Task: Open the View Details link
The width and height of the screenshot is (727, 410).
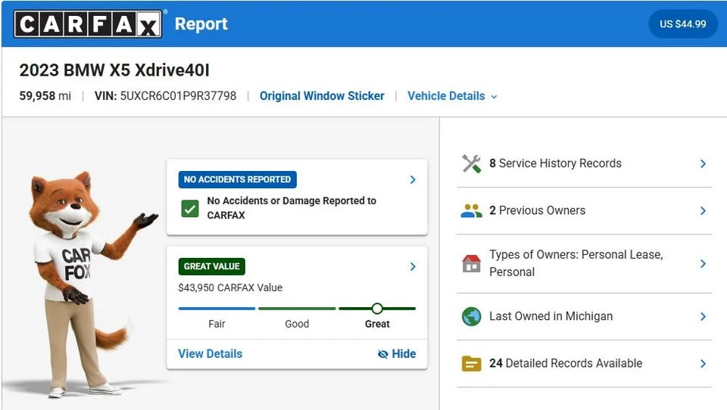Action: pos(210,353)
